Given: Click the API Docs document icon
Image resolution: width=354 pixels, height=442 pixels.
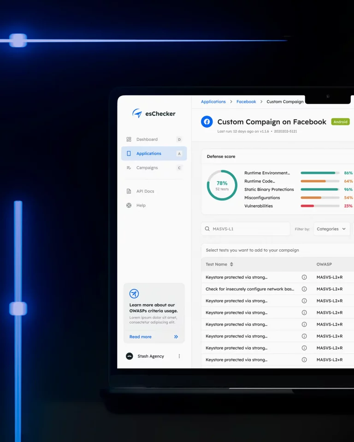Looking at the screenshot, I should (x=129, y=191).
